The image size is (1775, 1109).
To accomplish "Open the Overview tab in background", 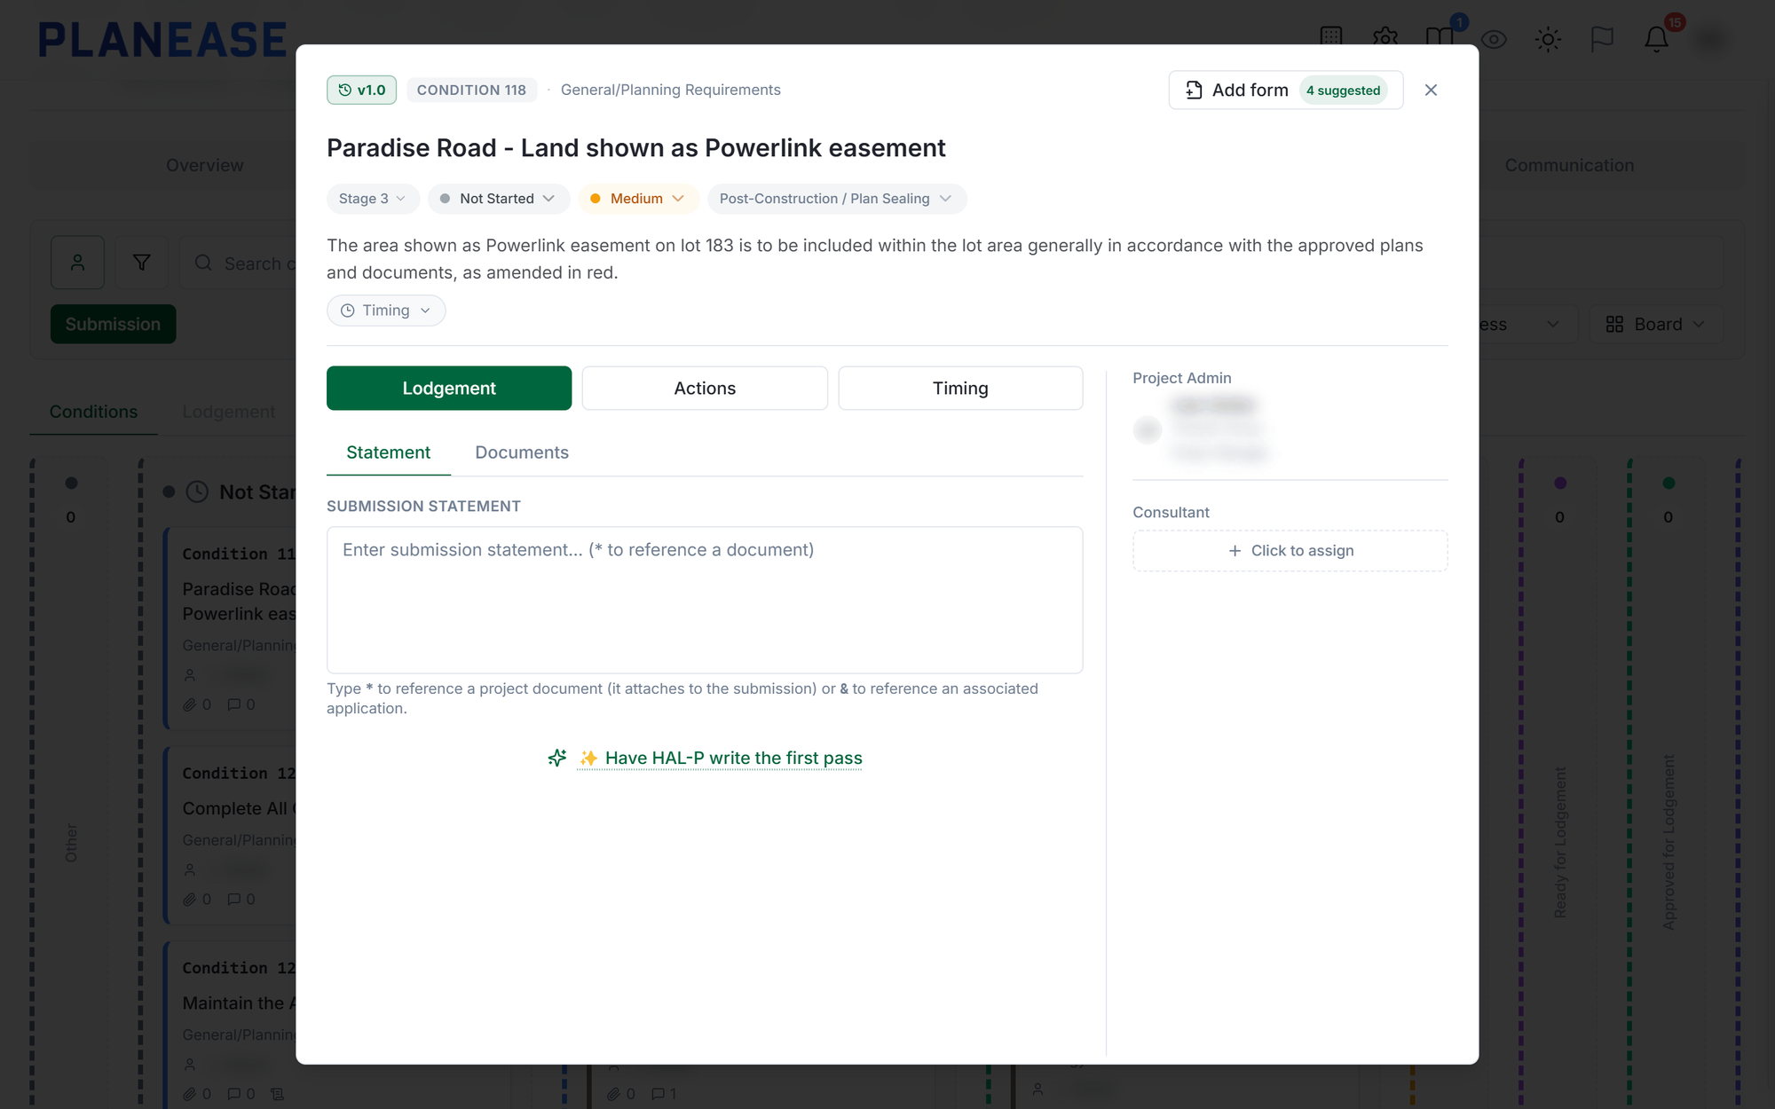I will [204, 165].
